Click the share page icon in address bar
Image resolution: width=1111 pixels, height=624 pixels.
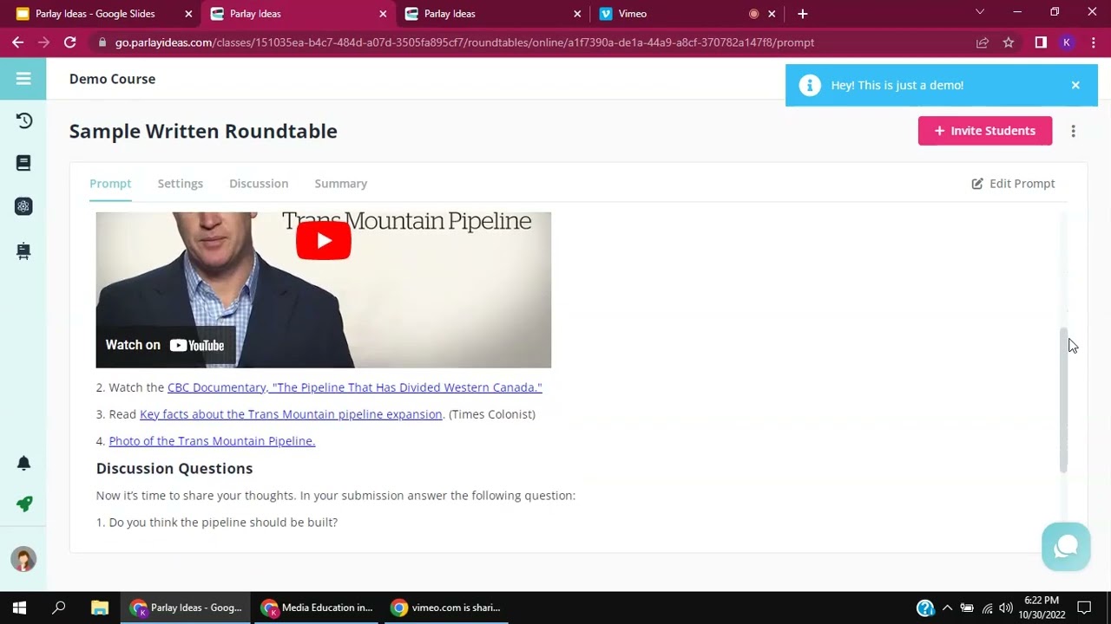[x=983, y=42]
